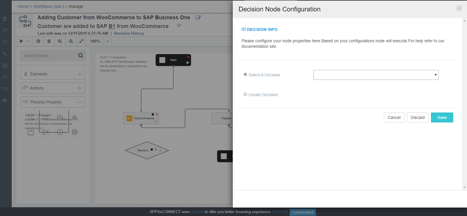This screenshot has width=467, height=216.
Task: Click the trash delete toolbar icon
Action: [x=49, y=41]
